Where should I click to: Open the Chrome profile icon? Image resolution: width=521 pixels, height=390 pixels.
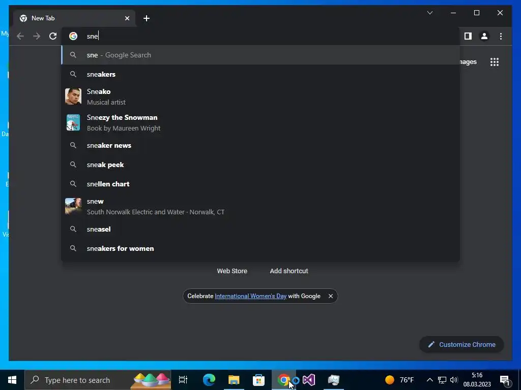484,36
